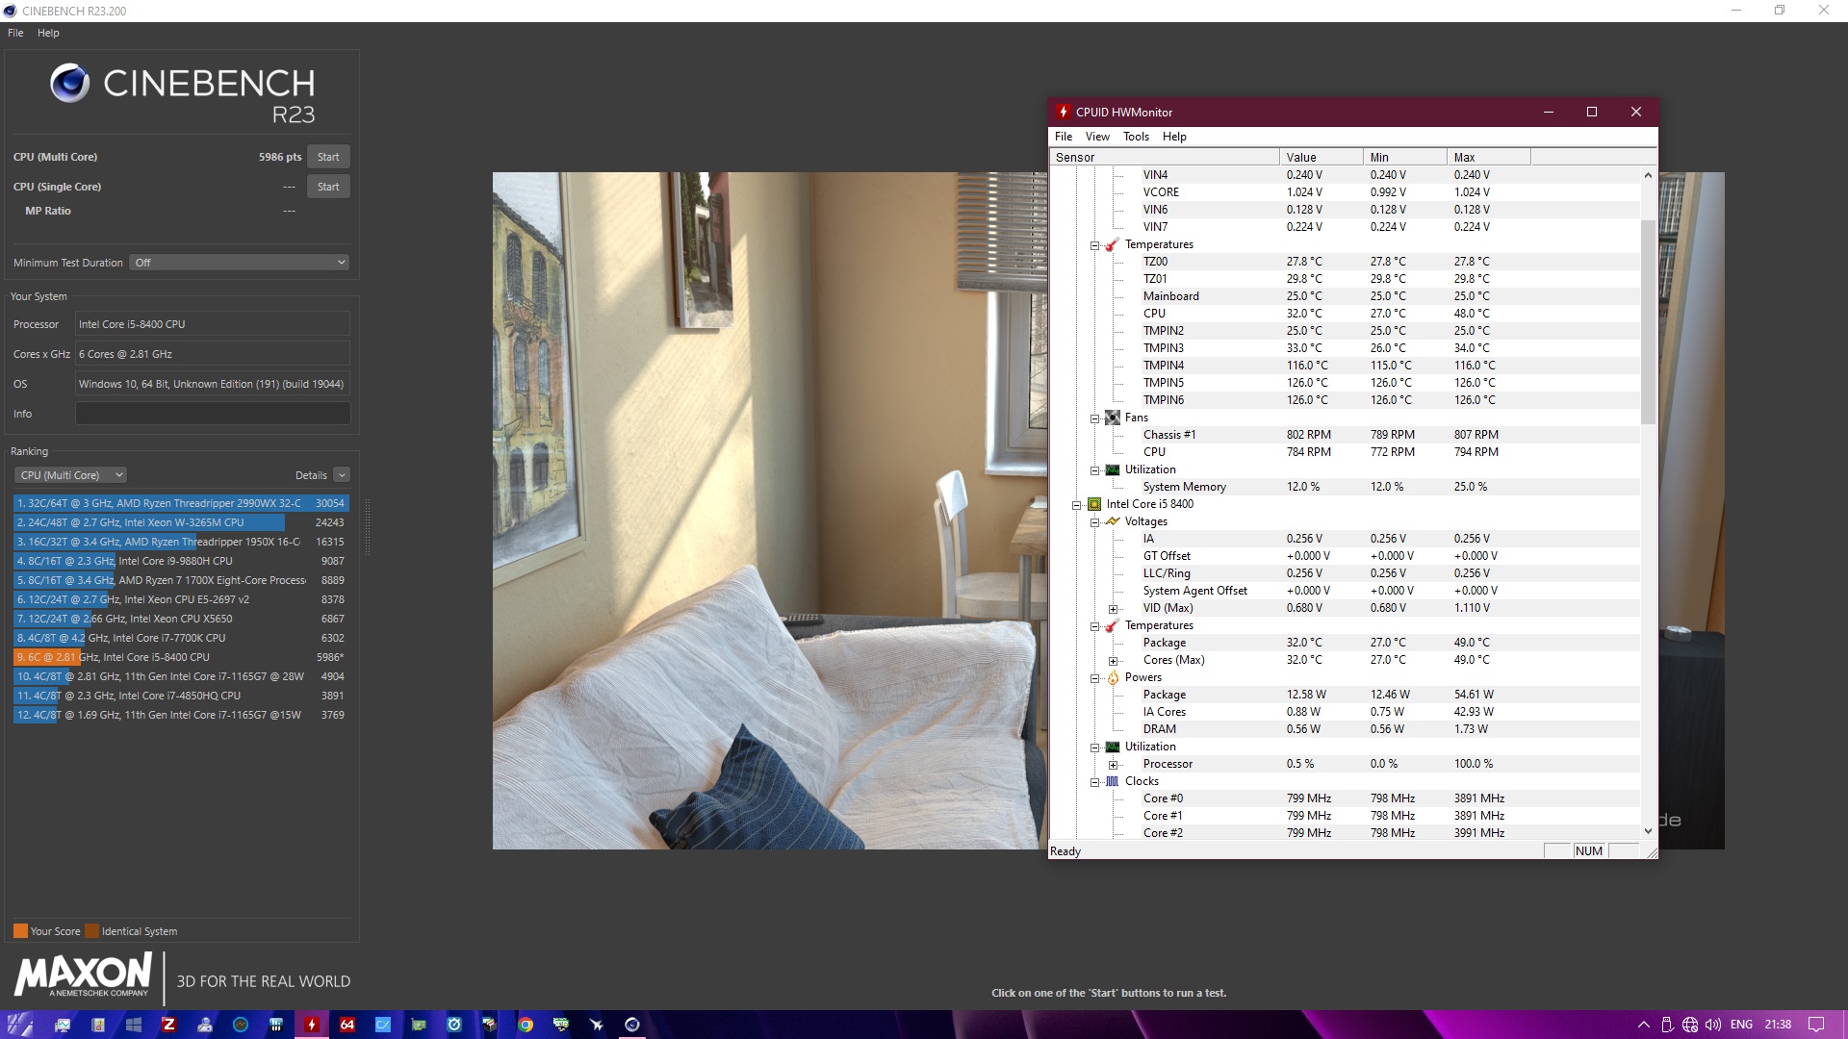This screenshot has width=1848, height=1039.
Task: Open the CPU (Multi Core) ranking dropdown
Action: click(71, 475)
